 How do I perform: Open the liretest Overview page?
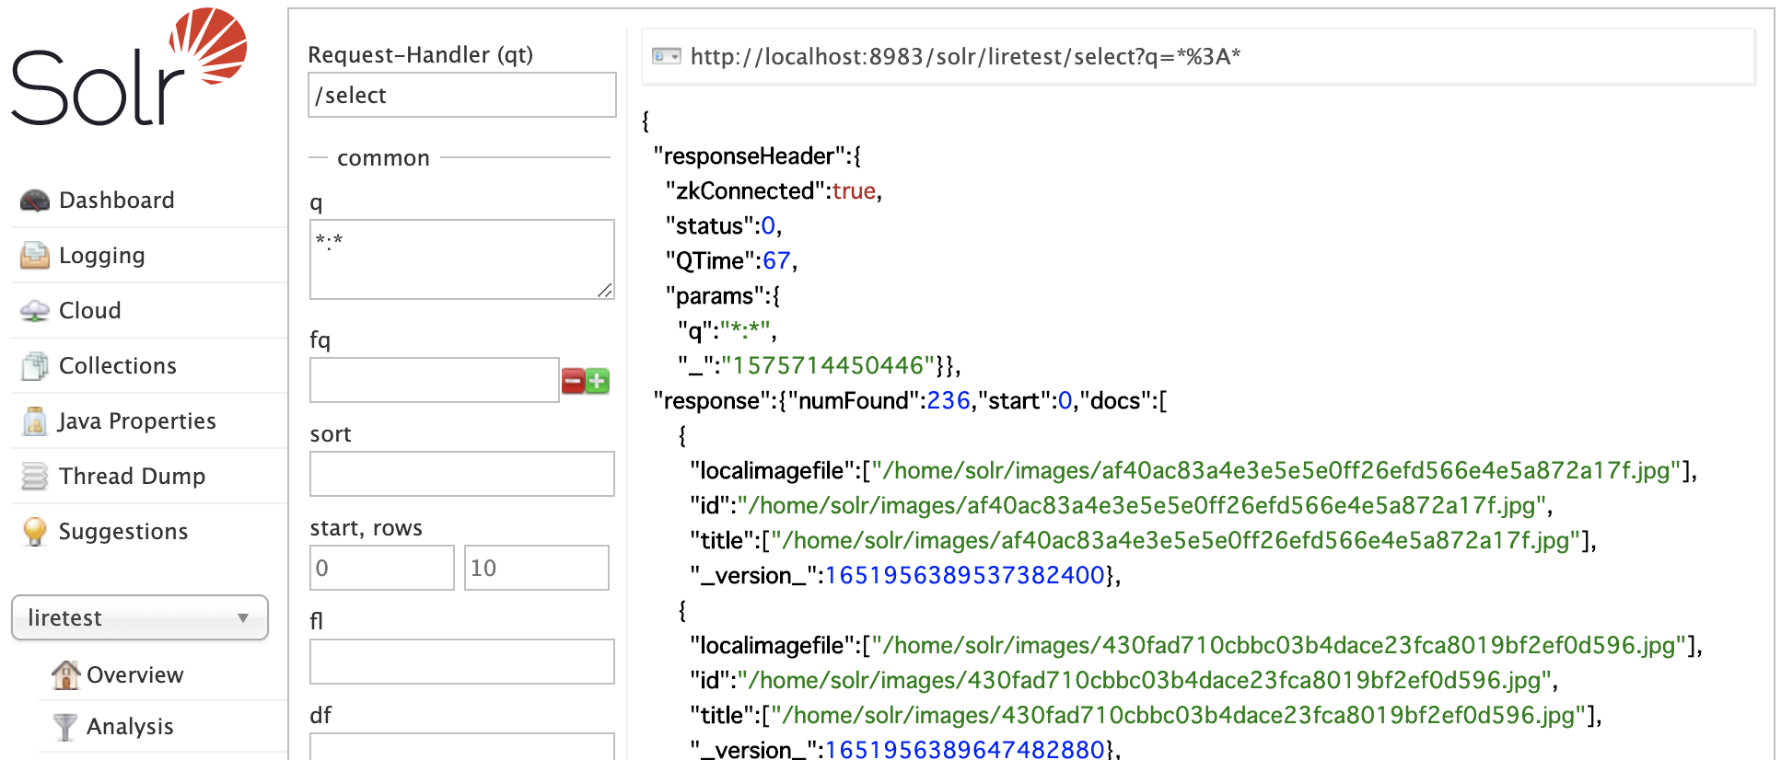pyautogui.click(x=134, y=674)
